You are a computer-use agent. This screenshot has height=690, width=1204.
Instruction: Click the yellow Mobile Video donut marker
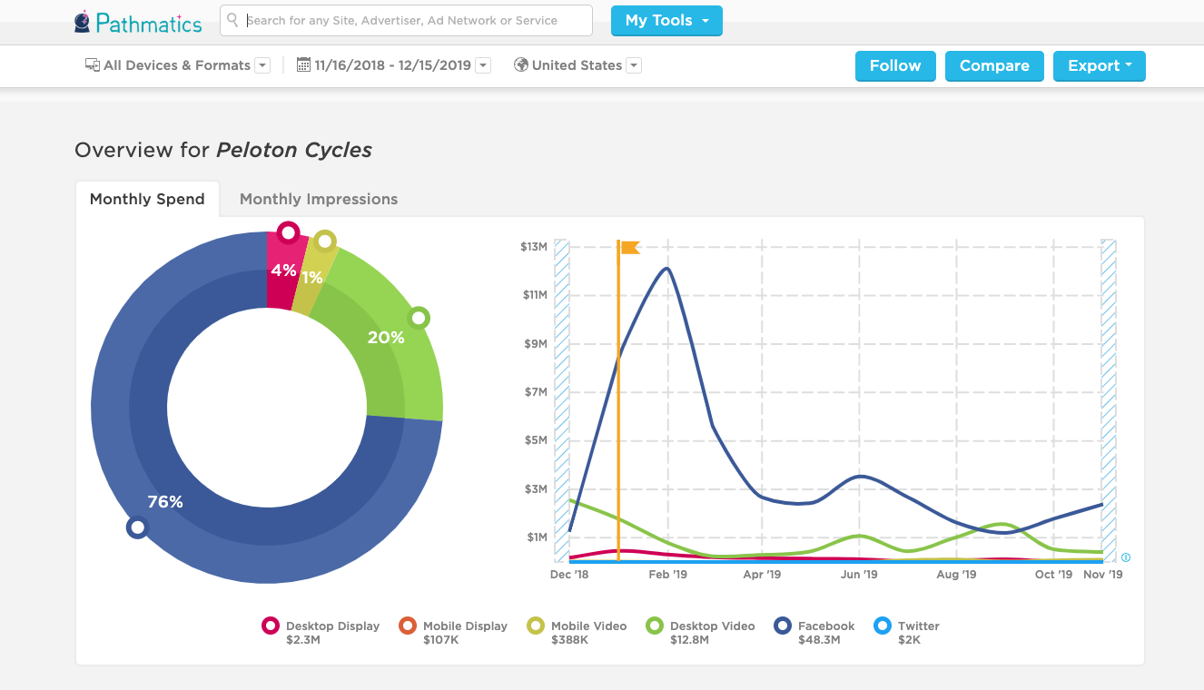[x=325, y=241]
